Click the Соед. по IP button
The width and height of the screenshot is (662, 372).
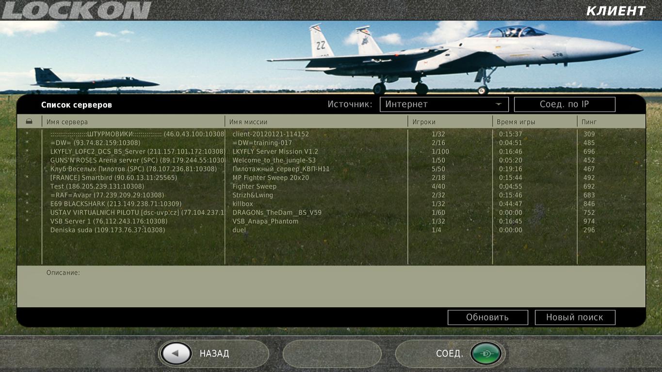(x=565, y=104)
